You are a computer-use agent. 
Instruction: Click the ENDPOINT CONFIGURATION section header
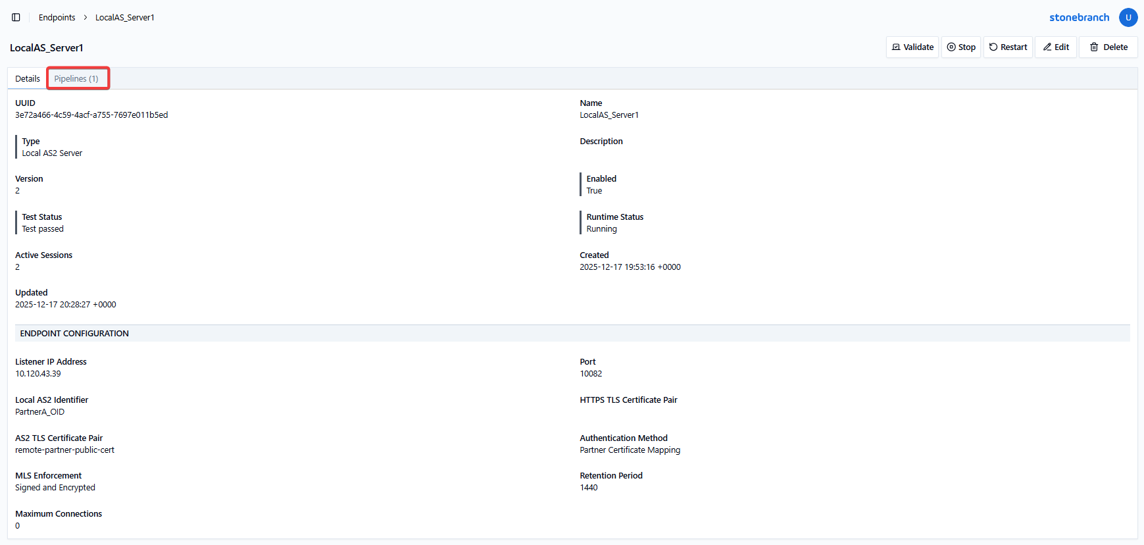(x=74, y=334)
